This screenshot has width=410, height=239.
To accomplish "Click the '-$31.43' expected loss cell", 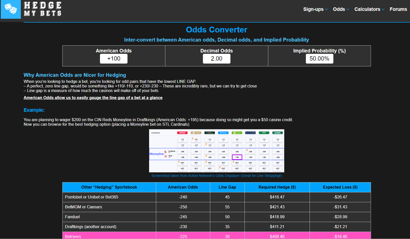I will pyautogui.click(x=340, y=207).
